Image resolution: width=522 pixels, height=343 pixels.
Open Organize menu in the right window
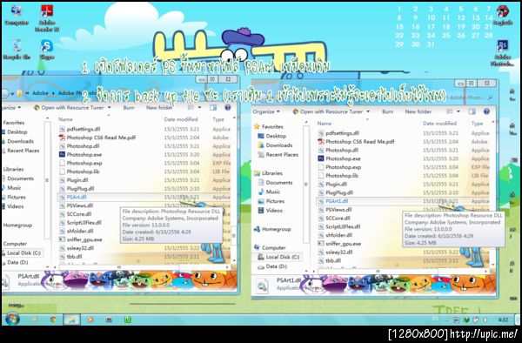coord(266,111)
